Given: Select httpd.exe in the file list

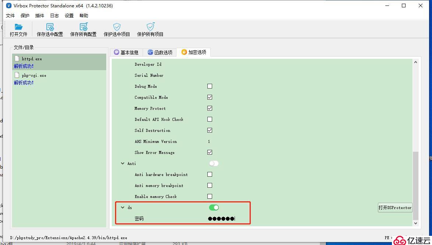Looking at the screenshot, I should click(59, 62).
